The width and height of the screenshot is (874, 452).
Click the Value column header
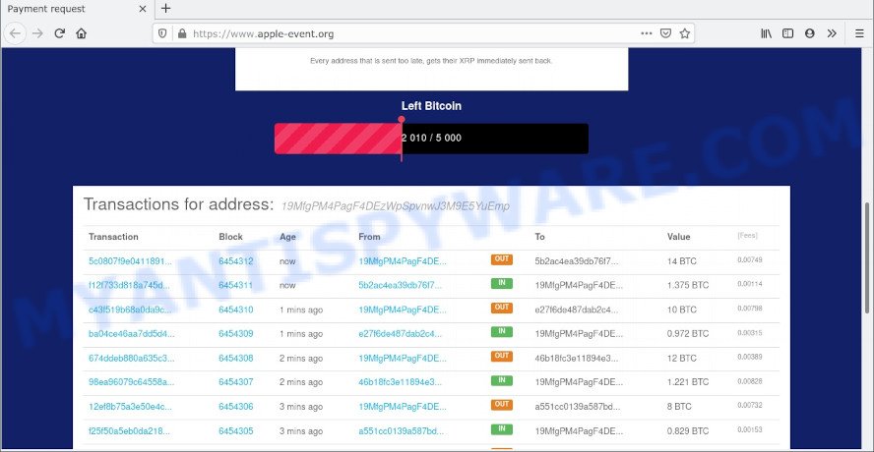point(678,237)
